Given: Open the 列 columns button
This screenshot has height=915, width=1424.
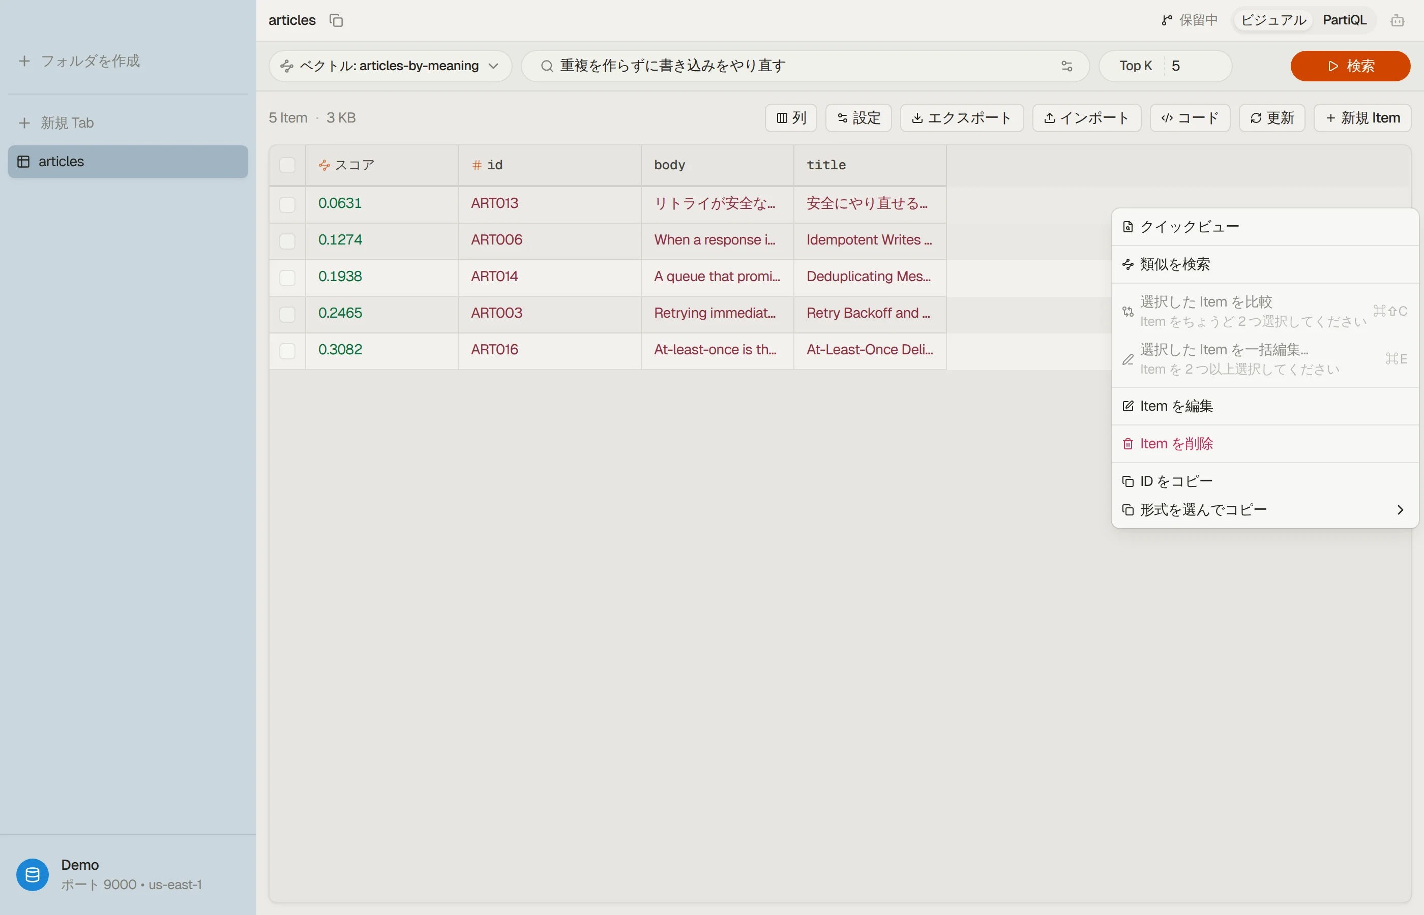Looking at the screenshot, I should coord(791,118).
